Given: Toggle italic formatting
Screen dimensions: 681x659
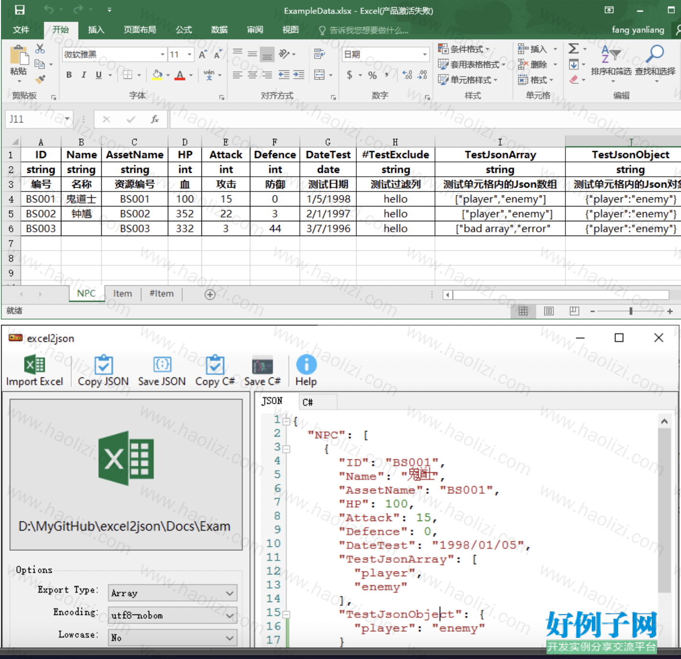Looking at the screenshot, I should [x=84, y=75].
